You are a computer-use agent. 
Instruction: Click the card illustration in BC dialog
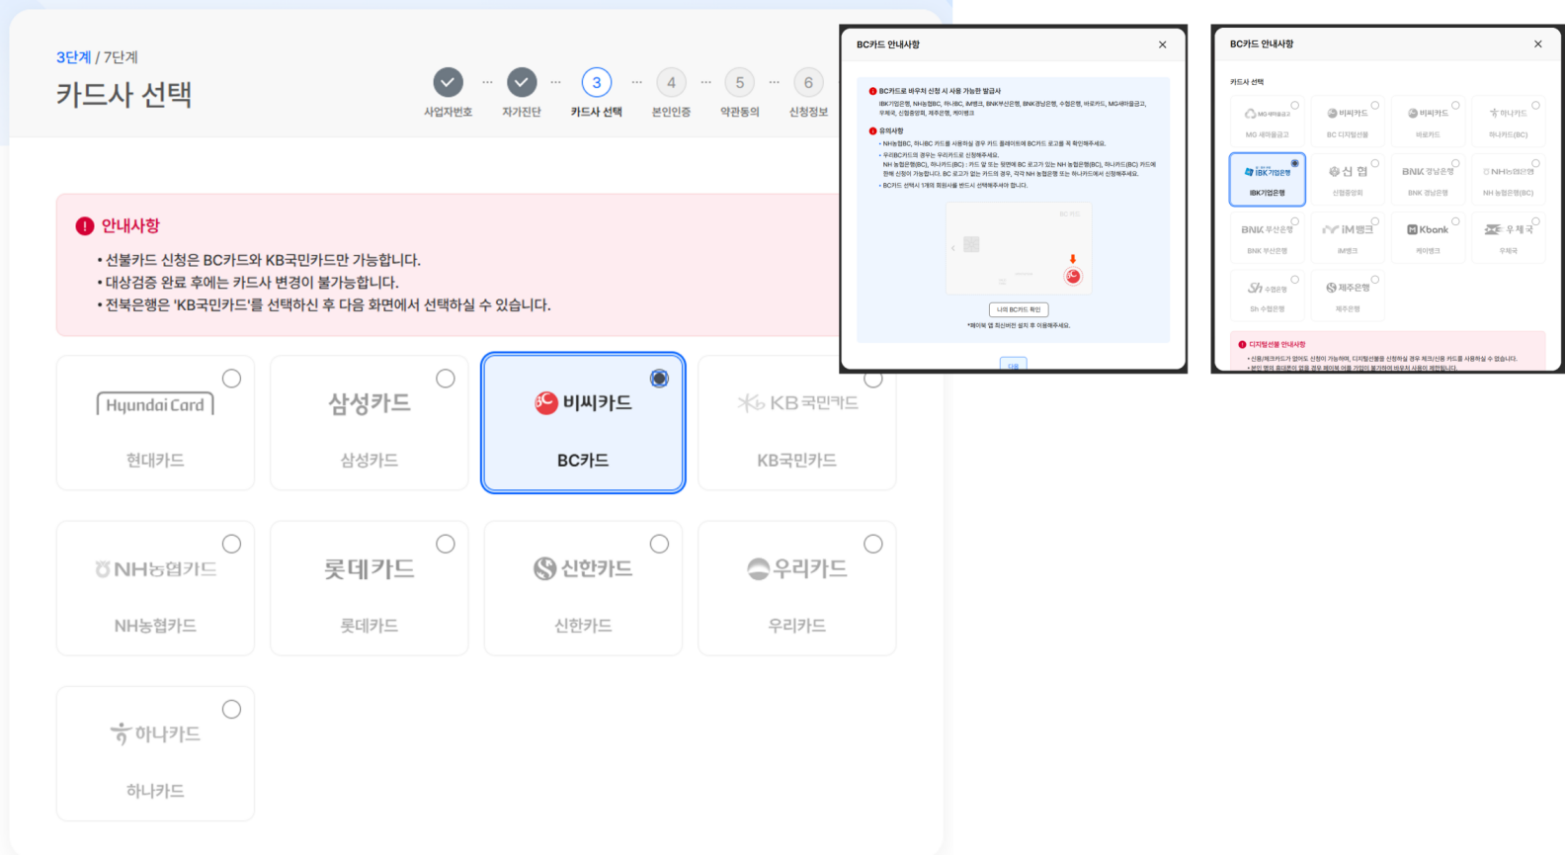pos(1019,247)
